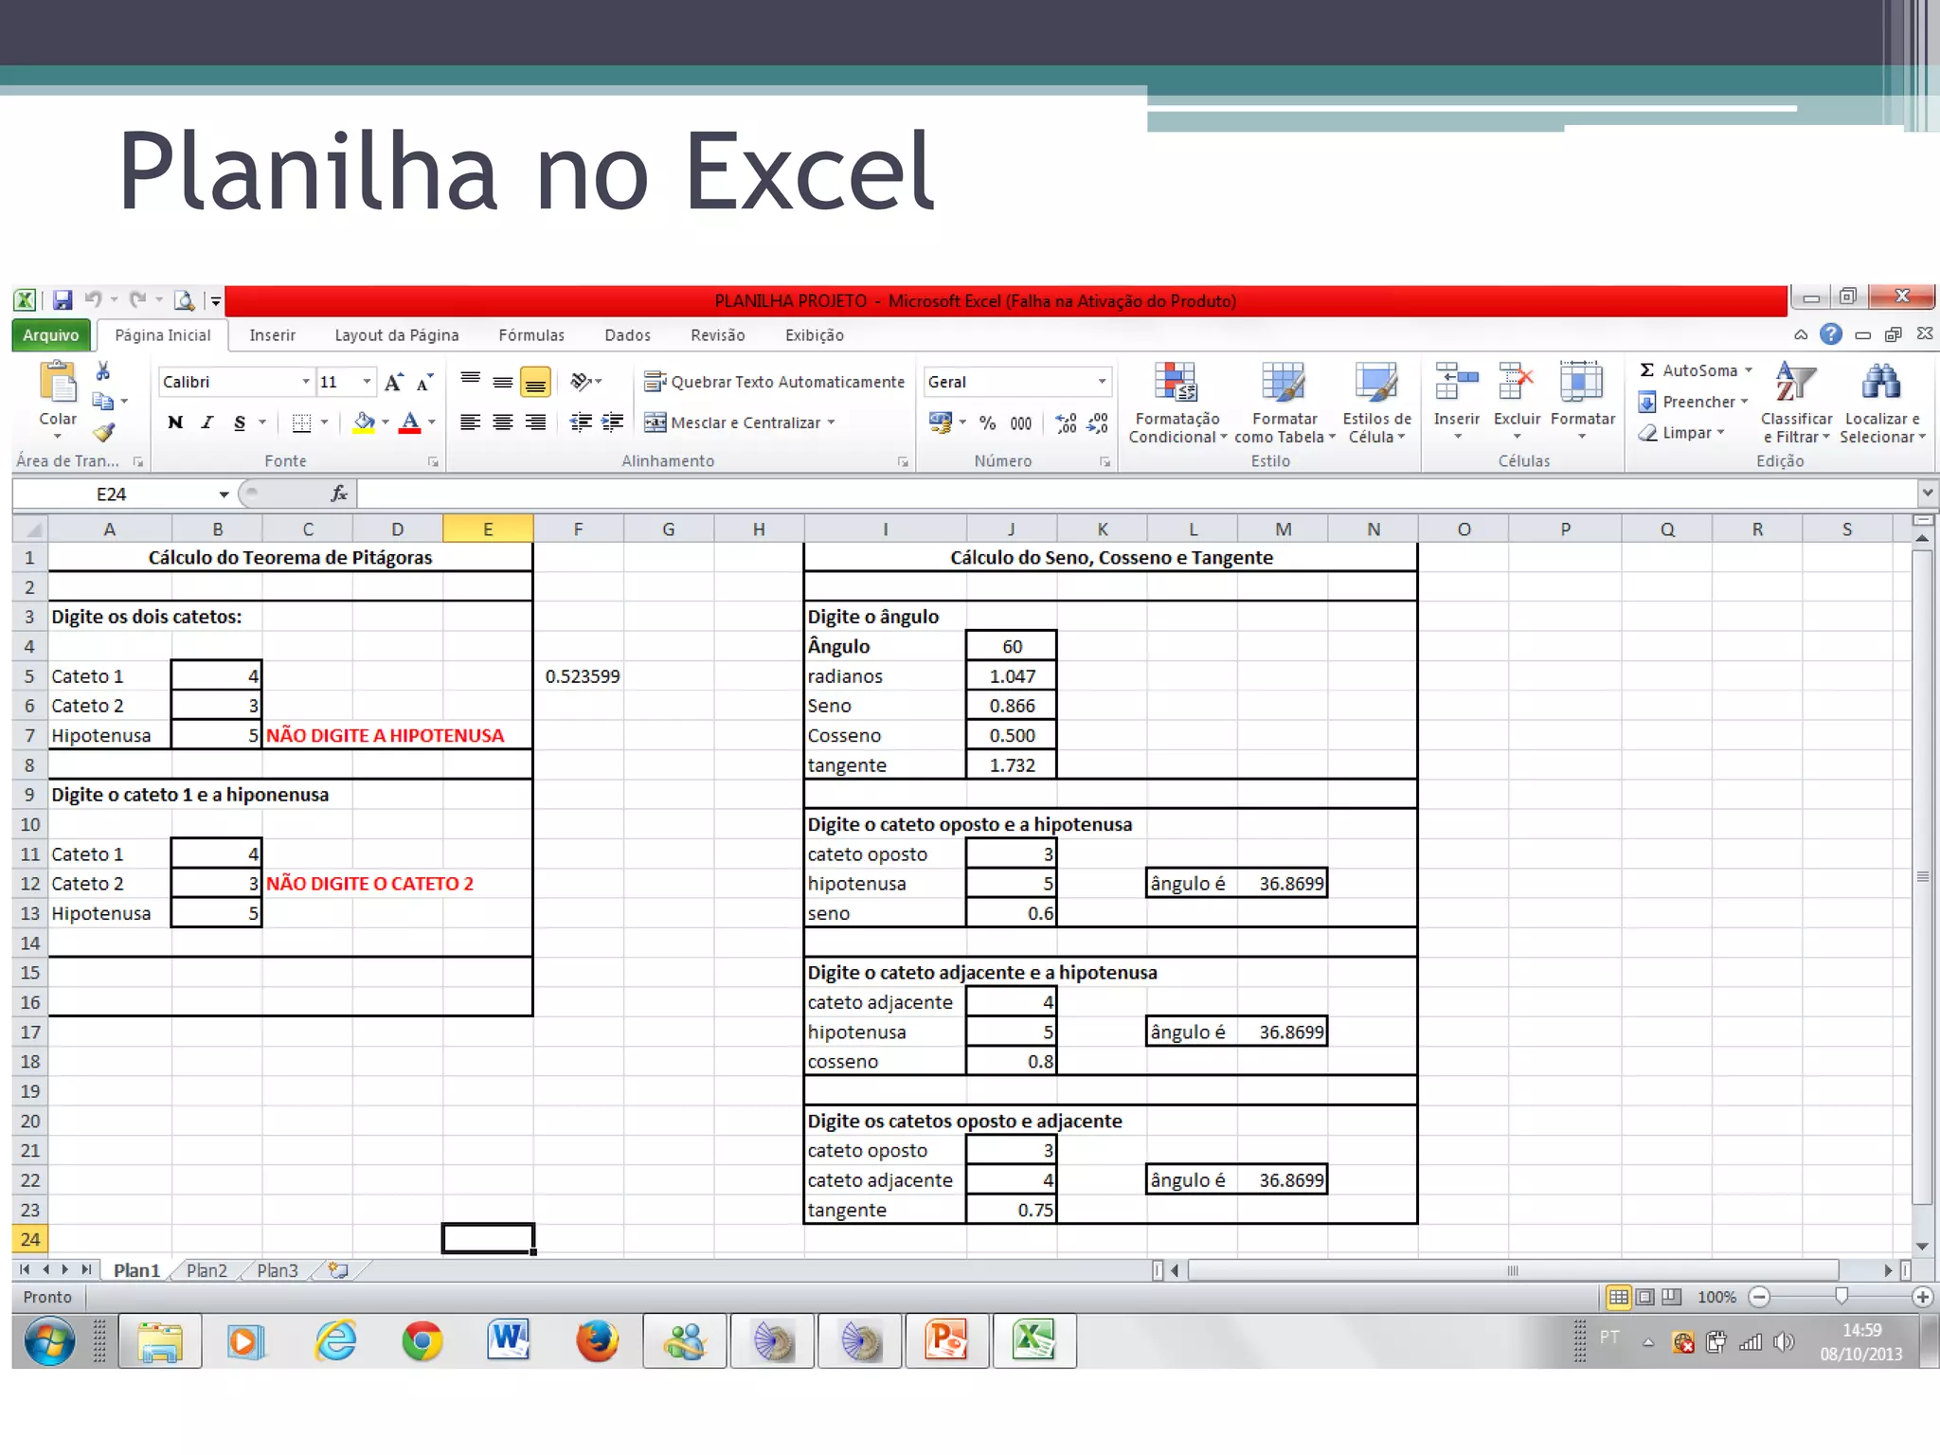The width and height of the screenshot is (1940, 1455).
Task: Toggle italic I formatting
Action: 207,422
